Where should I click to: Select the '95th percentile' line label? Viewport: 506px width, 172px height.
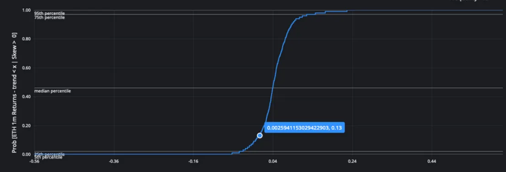49,14
